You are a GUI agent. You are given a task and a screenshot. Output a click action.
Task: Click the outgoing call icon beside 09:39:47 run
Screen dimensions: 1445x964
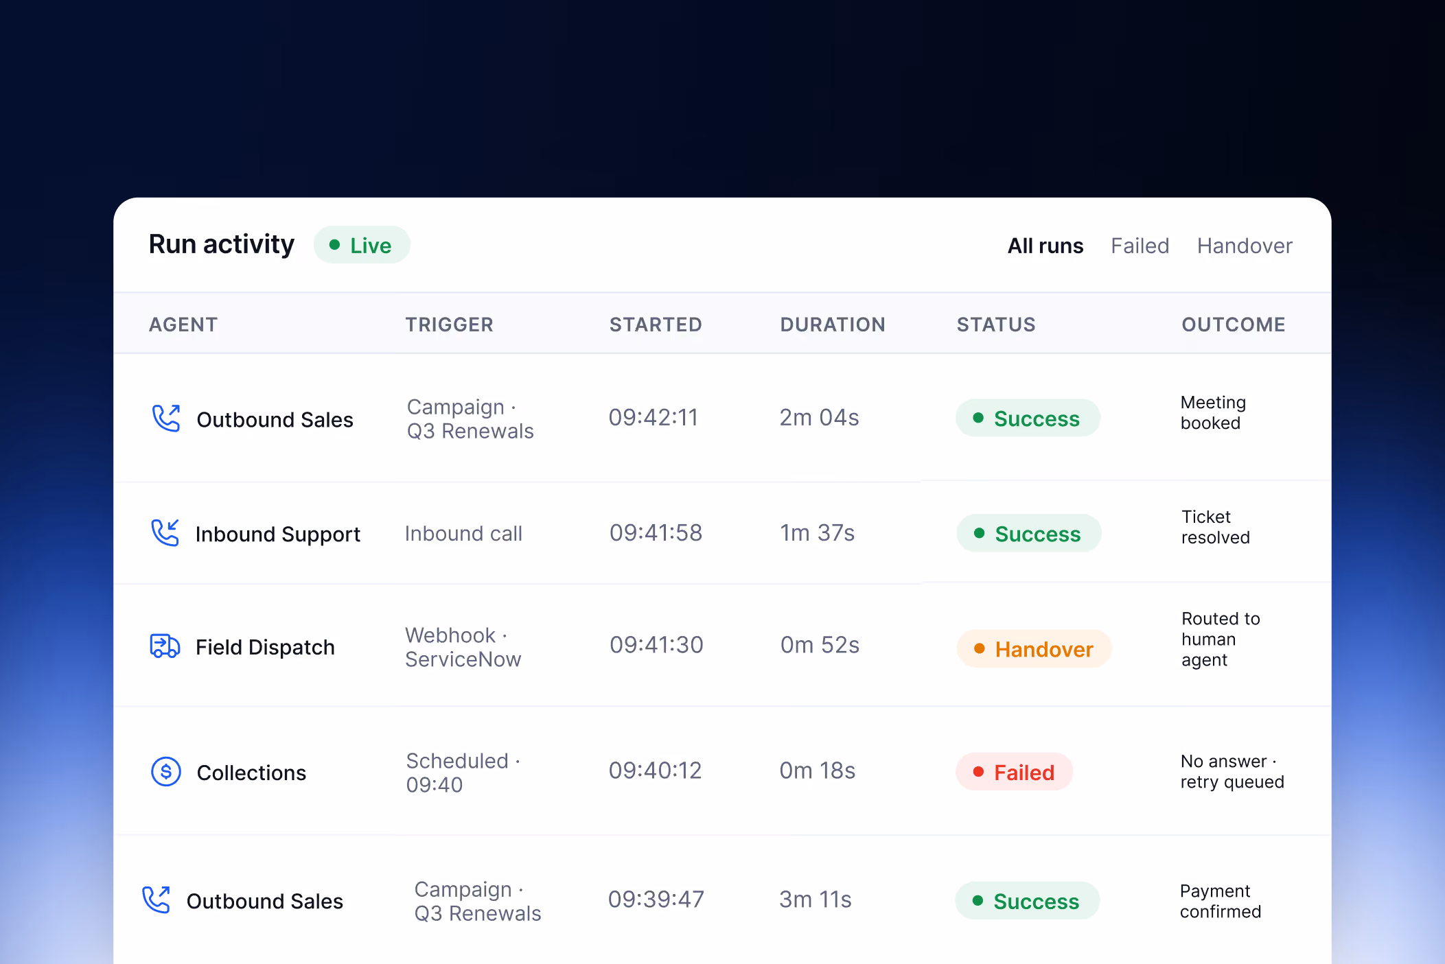[x=156, y=900]
